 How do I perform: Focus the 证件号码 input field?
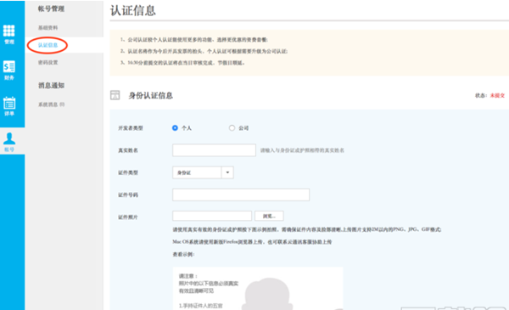[241, 194]
